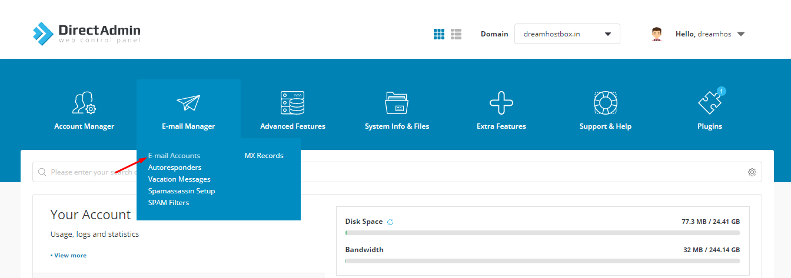Image resolution: width=791 pixels, height=278 pixels.
Task: Open MX Records menu entry
Action: [264, 156]
